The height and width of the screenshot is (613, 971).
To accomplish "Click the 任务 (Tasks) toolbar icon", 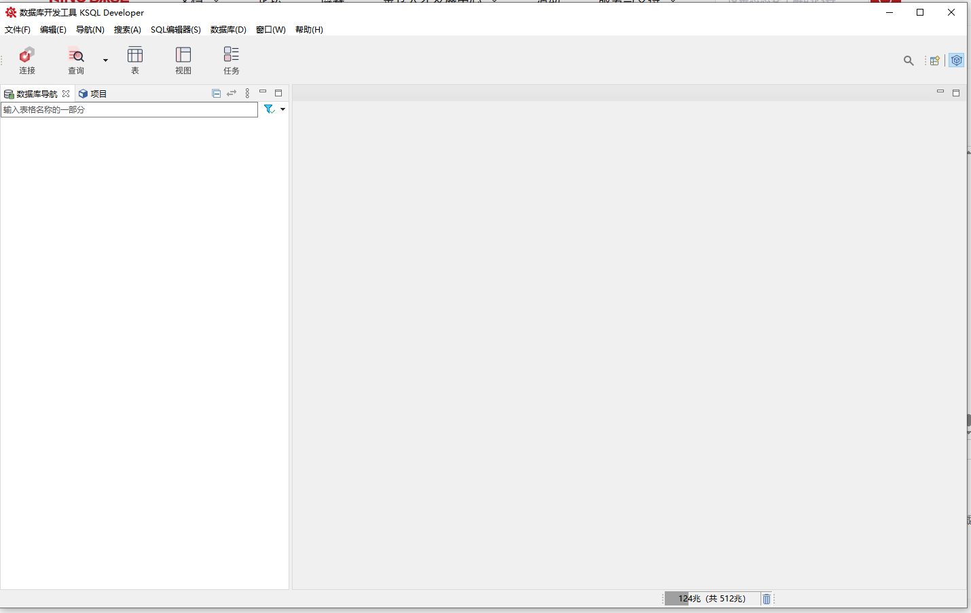I will [232, 60].
